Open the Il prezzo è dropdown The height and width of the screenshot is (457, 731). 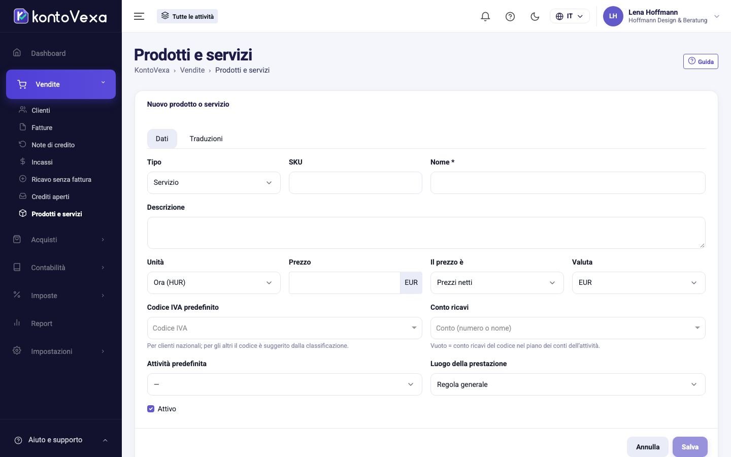pos(497,283)
